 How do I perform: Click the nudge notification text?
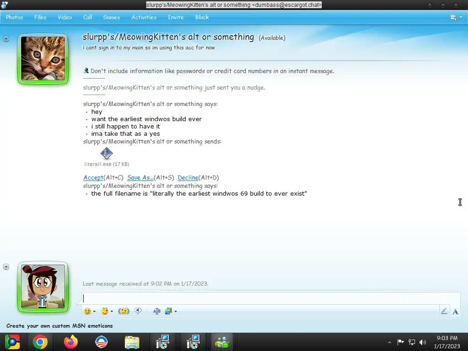[x=174, y=88]
